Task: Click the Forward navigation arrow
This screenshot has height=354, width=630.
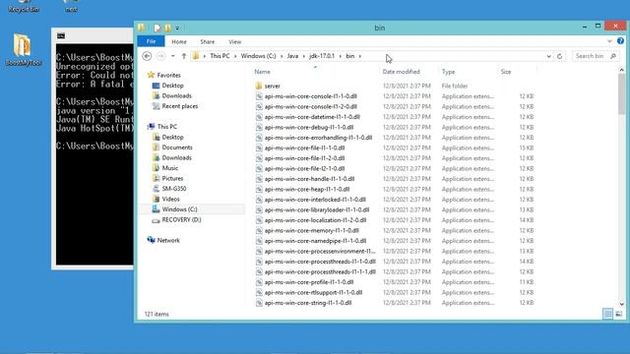Action: pos(160,56)
